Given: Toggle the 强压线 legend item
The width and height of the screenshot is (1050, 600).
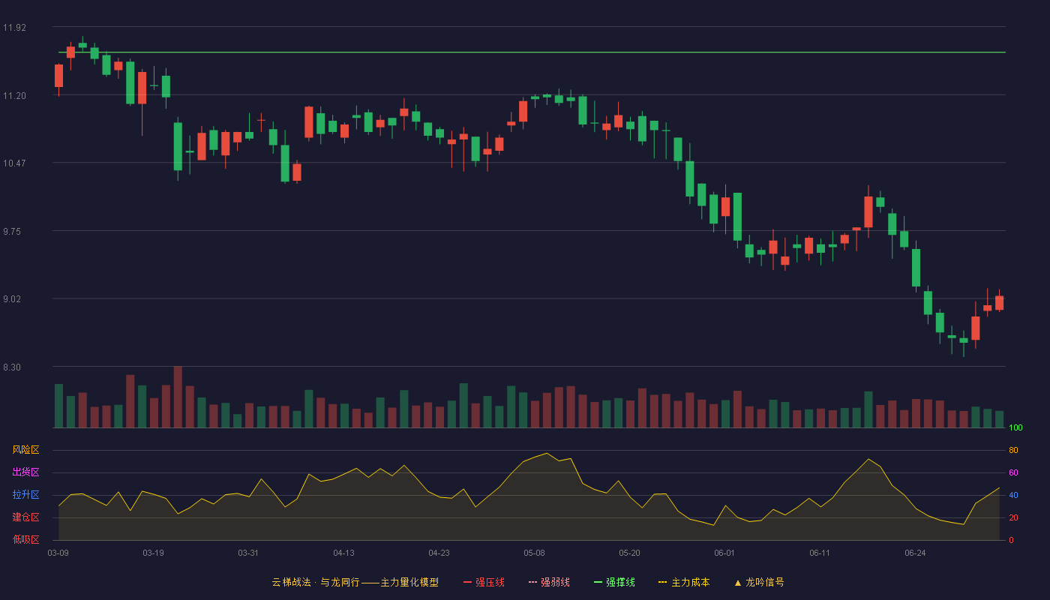Looking at the screenshot, I should [484, 582].
